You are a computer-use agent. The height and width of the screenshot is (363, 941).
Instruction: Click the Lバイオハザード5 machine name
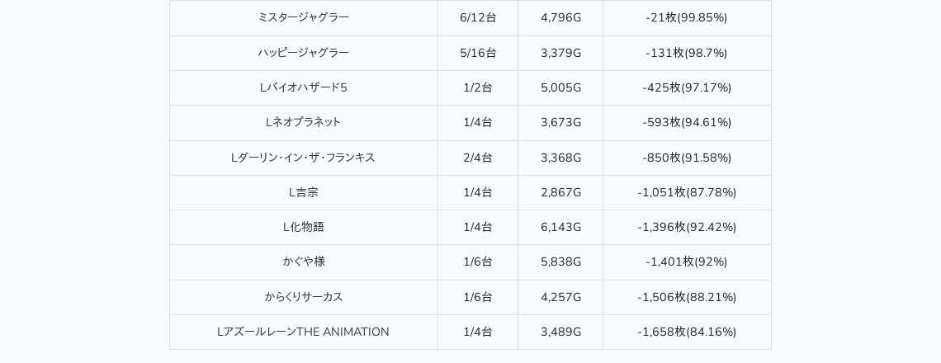[303, 87]
